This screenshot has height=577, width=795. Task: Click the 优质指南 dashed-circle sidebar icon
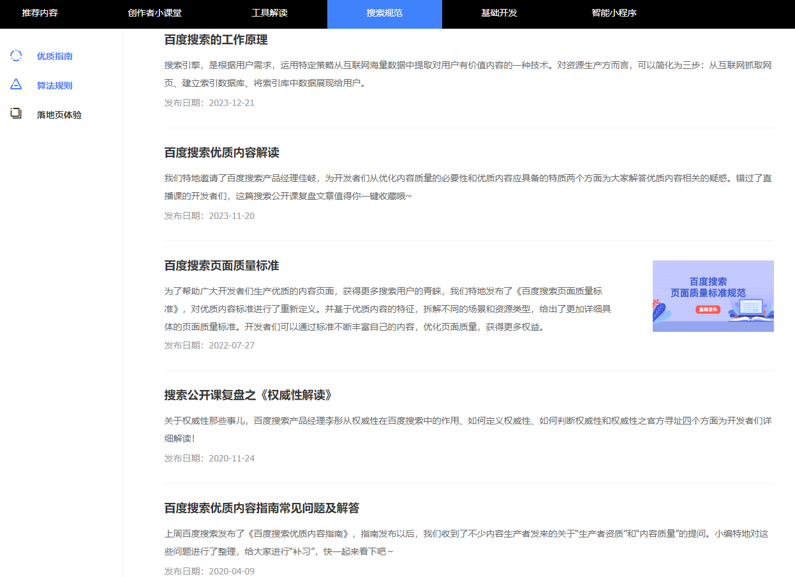16,56
